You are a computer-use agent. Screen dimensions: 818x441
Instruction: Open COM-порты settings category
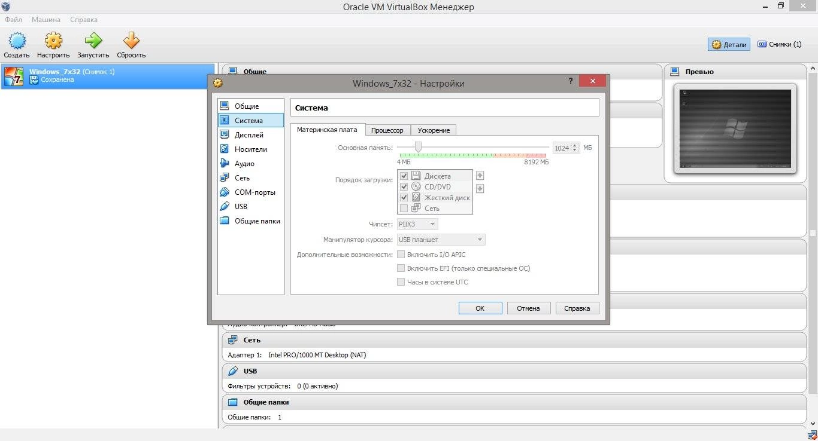point(251,192)
